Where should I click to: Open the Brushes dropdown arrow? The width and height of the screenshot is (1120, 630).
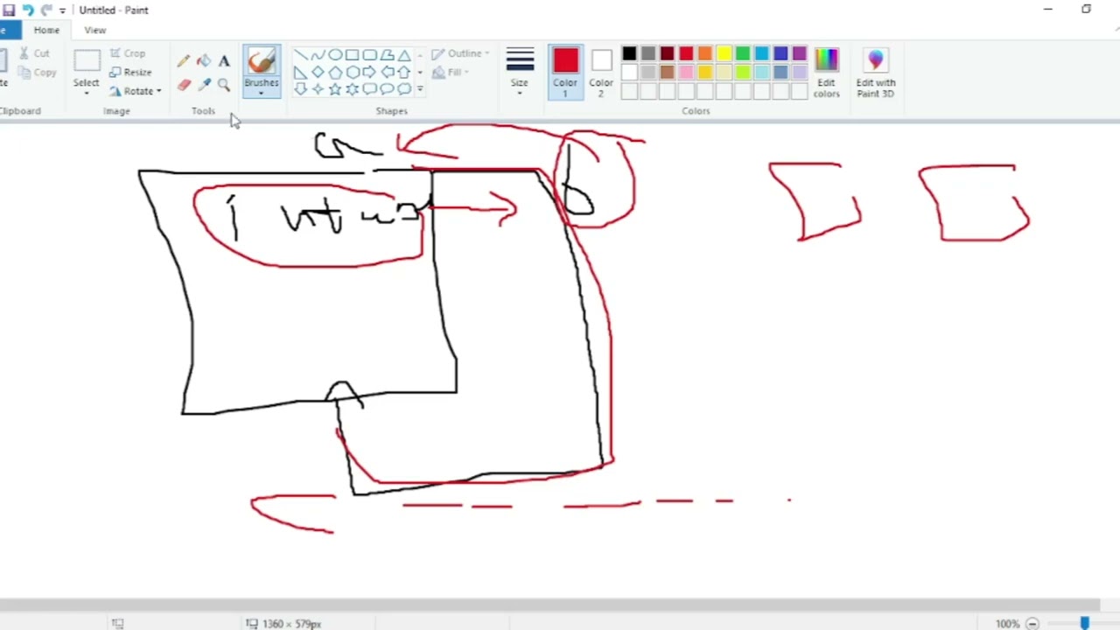coord(262,93)
